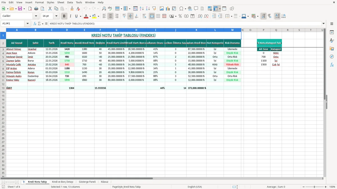Click the Save document icon
This screenshot has width=337, height=189.
(20, 9)
